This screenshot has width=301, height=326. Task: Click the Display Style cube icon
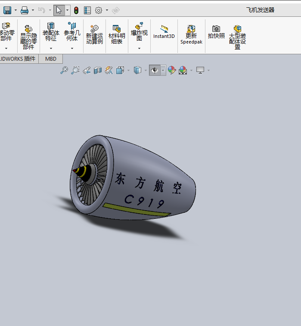[137, 70]
